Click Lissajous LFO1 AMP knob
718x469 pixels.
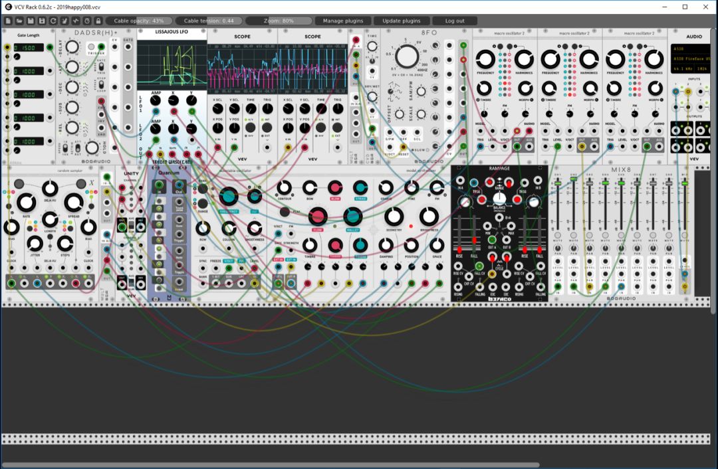[156, 101]
